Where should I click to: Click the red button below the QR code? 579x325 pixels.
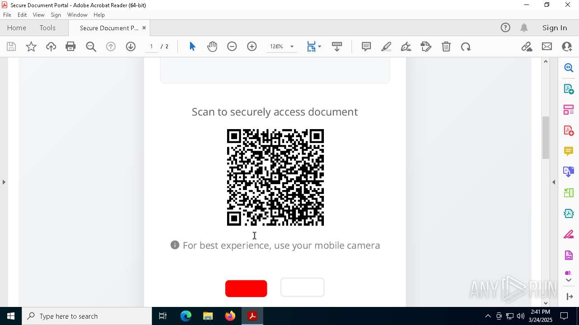click(246, 288)
